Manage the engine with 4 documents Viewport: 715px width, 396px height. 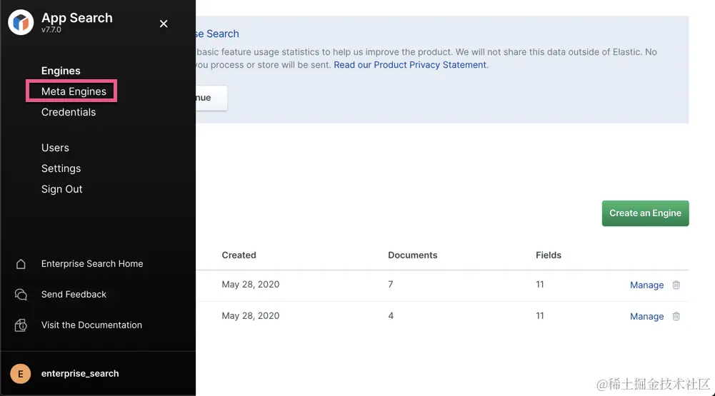[646, 316]
